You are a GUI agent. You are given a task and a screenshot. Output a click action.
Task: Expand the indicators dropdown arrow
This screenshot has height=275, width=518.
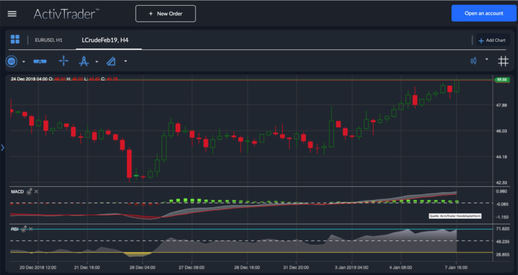[125, 62]
